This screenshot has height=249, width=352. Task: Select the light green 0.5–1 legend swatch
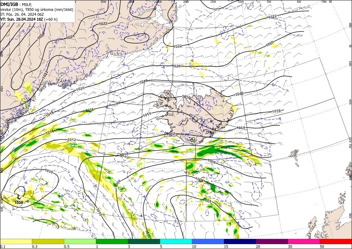tap(80, 241)
